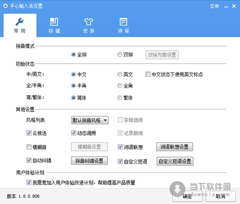Viewport: 240px width, 204px height.
Task: Switch to the 皮肤 tab
Action: pyautogui.click(x=89, y=26)
